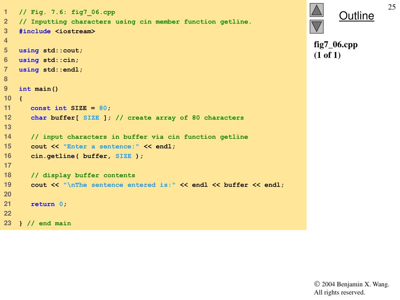Click line number 10
The image size is (400, 300).
tap(8, 98)
